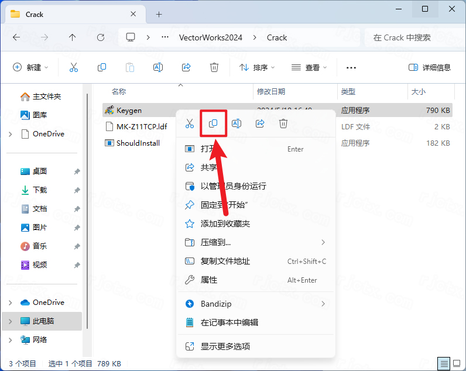Image resolution: width=466 pixels, height=371 pixels.
Task: Select the ShouldInstall file in the list
Action: 138,143
